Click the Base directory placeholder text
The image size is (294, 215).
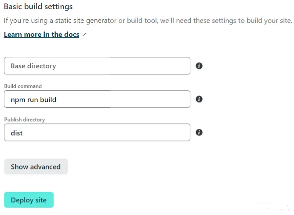tap(33, 66)
